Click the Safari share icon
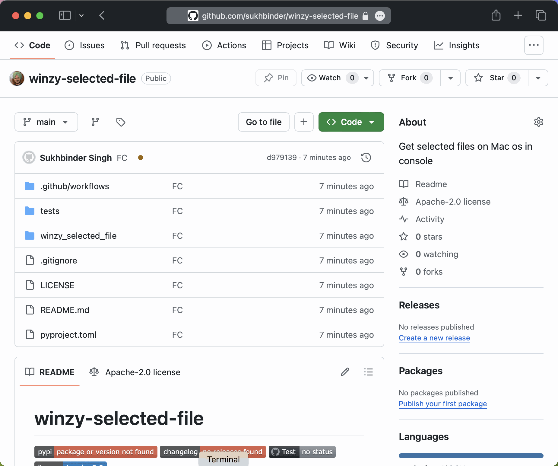The width and height of the screenshot is (558, 466). (x=496, y=15)
